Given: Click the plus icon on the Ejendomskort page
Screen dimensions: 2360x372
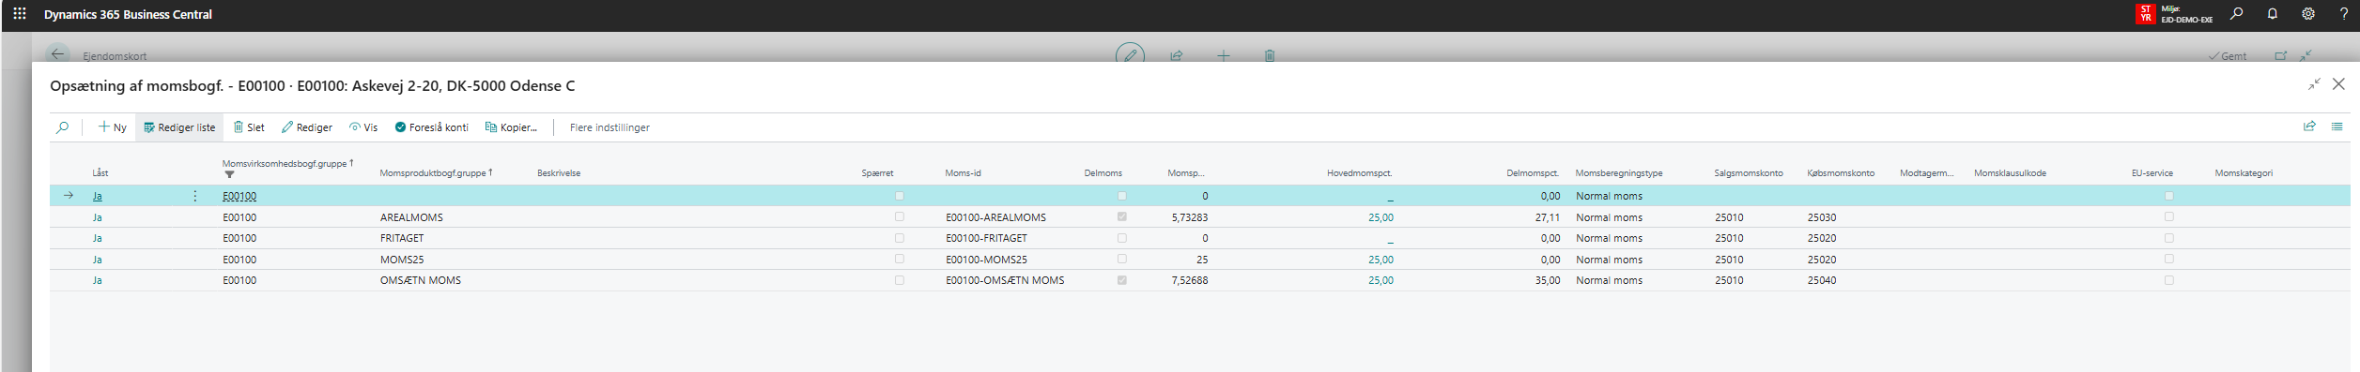Looking at the screenshot, I should pyautogui.click(x=1223, y=55).
